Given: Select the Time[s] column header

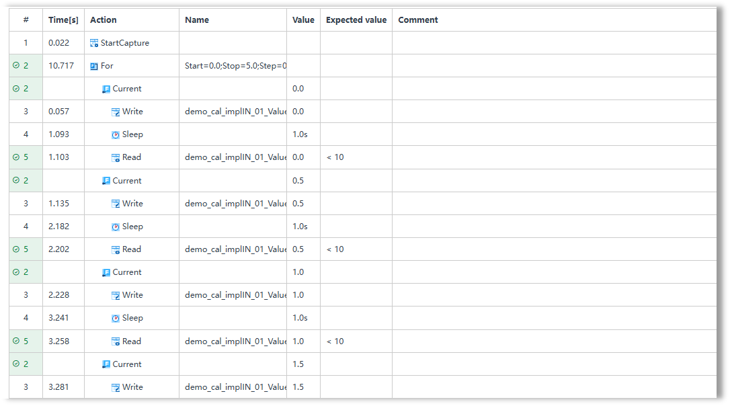Looking at the screenshot, I should click(63, 20).
